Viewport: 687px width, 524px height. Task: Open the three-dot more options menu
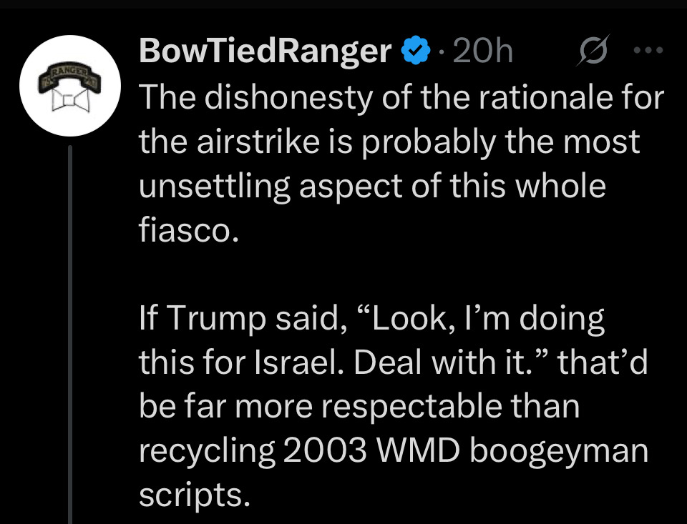(x=649, y=50)
